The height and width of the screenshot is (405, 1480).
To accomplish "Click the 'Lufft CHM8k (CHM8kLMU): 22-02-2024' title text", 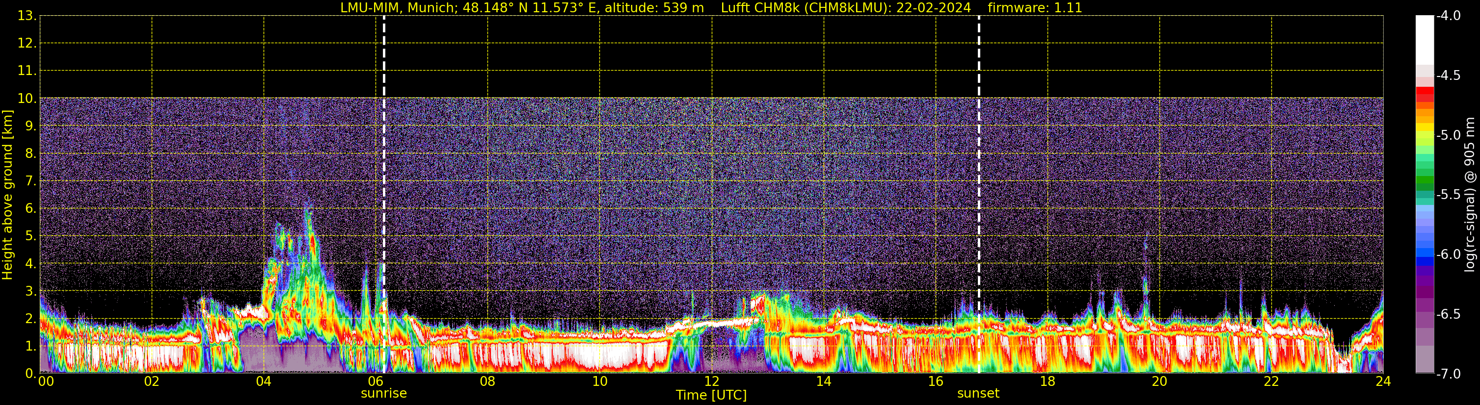I will click(846, 8).
